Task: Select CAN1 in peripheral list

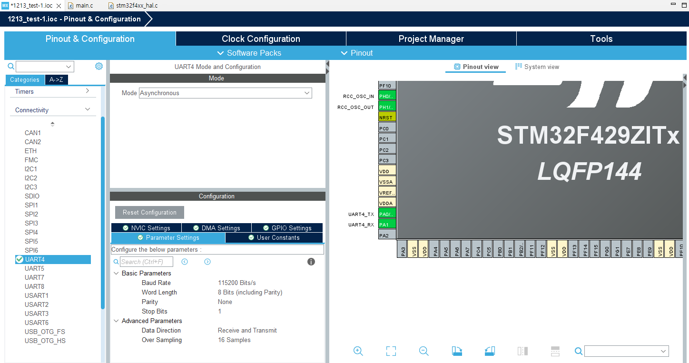Action: pyautogui.click(x=33, y=133)
